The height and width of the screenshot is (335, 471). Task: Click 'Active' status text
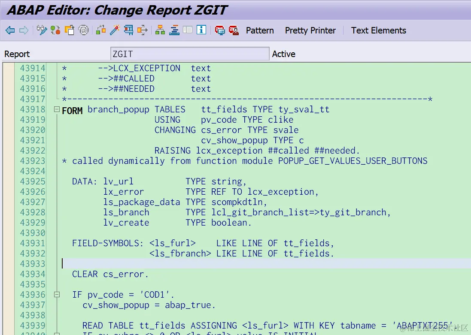pos(283,54)
